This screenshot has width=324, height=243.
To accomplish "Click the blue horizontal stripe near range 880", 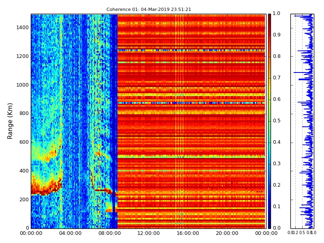I will 191,103.
